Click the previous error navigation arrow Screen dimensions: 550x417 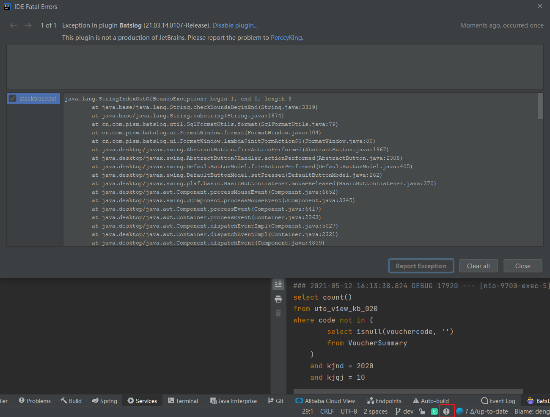click(13, 25)
